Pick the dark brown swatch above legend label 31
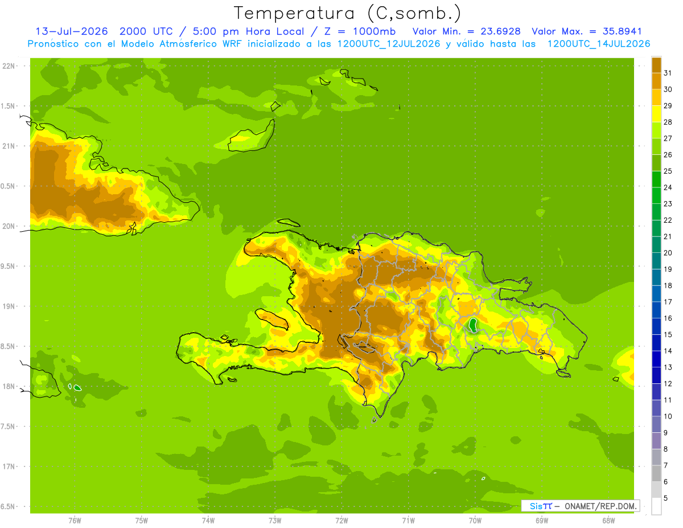 (656, 65)
